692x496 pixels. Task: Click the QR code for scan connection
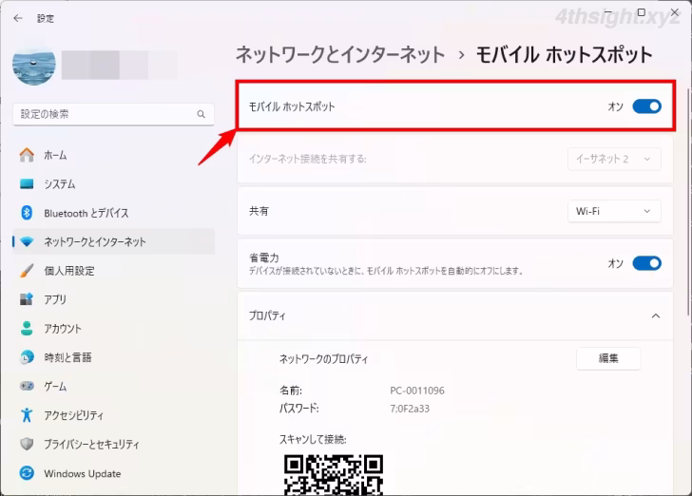point(334,475)
